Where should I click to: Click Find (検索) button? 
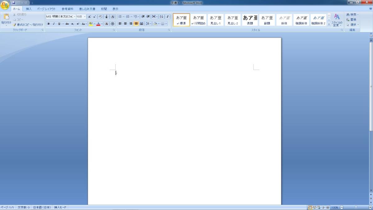[x=352, y=15]
